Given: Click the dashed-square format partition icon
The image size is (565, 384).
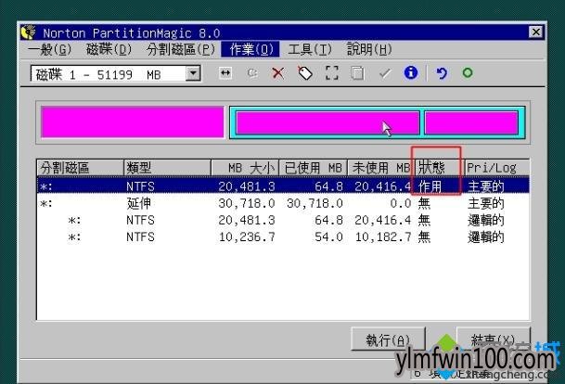Looking at the screenshot, I should pos(331,73).
